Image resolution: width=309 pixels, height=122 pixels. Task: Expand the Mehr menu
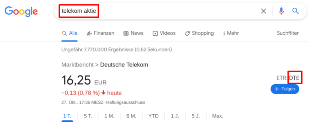[231, 33]
